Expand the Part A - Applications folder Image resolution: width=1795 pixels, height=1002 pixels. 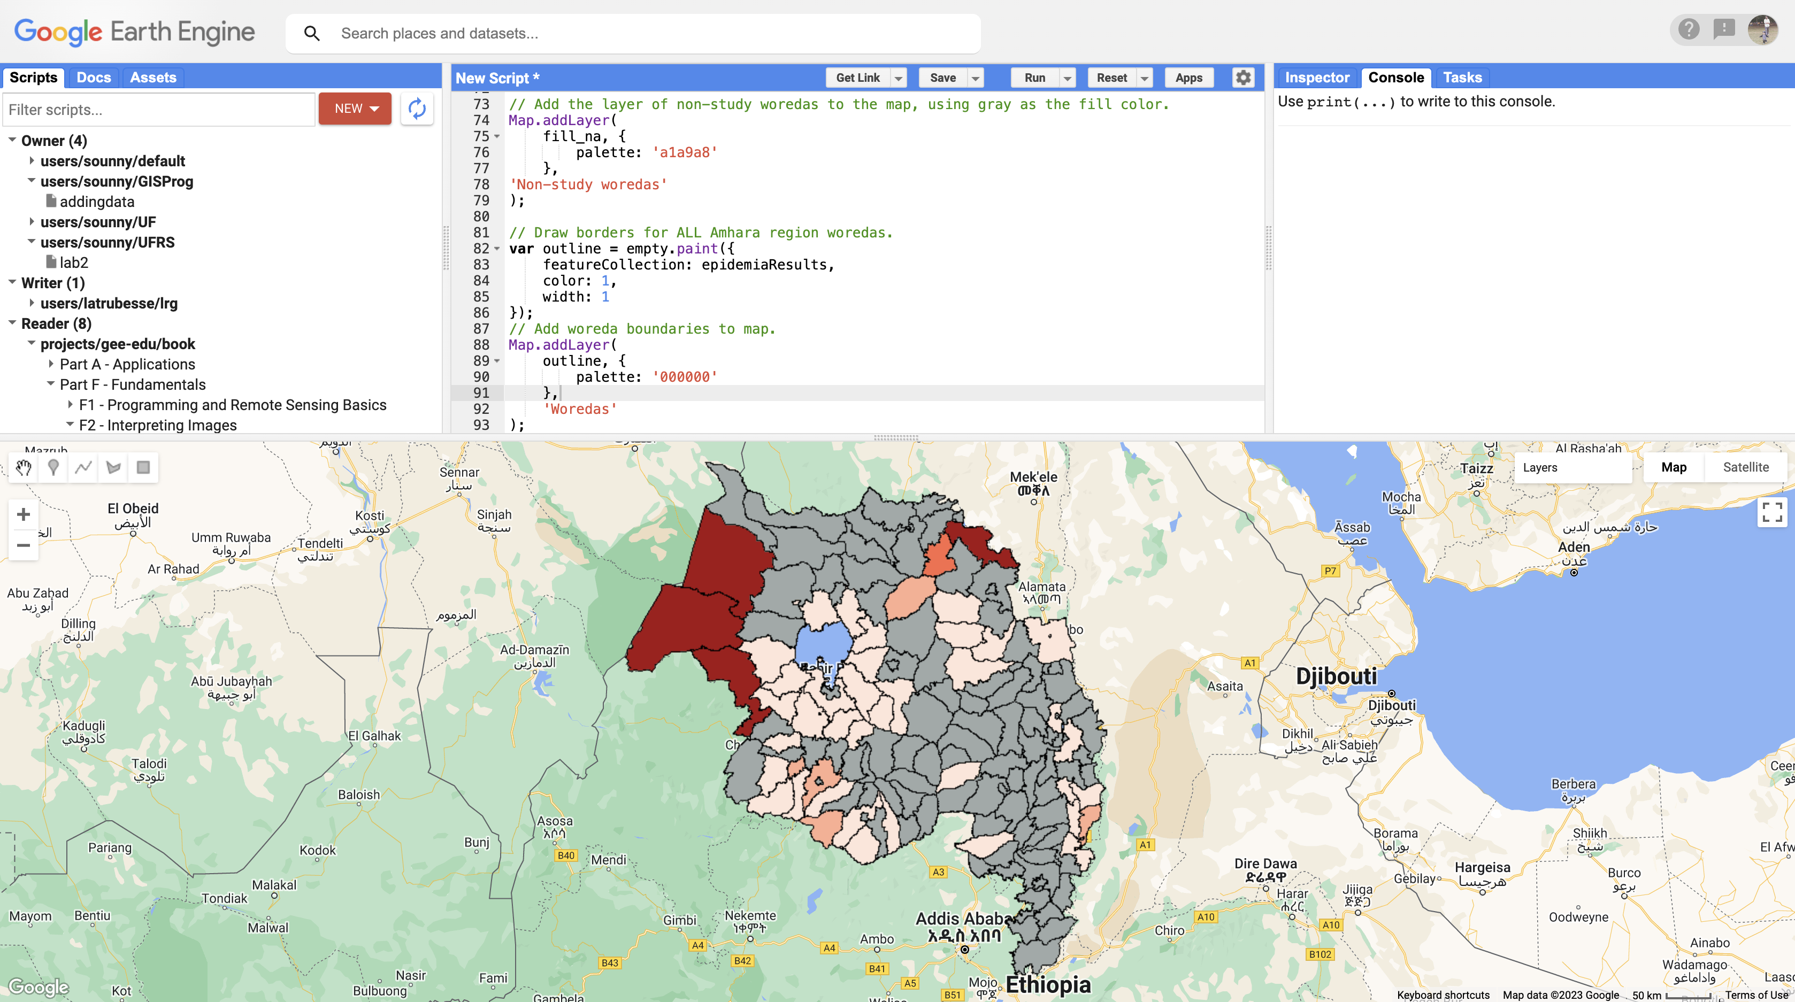(x=51, y=364)
